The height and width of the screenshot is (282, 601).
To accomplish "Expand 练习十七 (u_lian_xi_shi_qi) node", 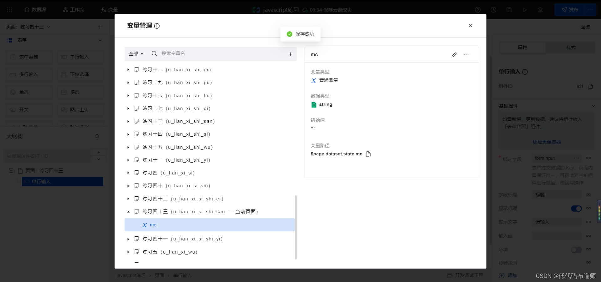I will (128, 108).
